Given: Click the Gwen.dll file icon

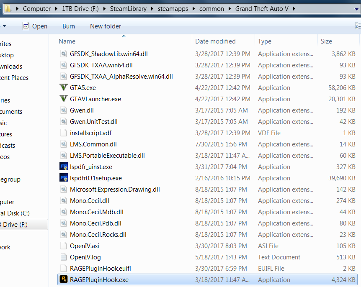Looking at the screenshot, I should [64, 110].
